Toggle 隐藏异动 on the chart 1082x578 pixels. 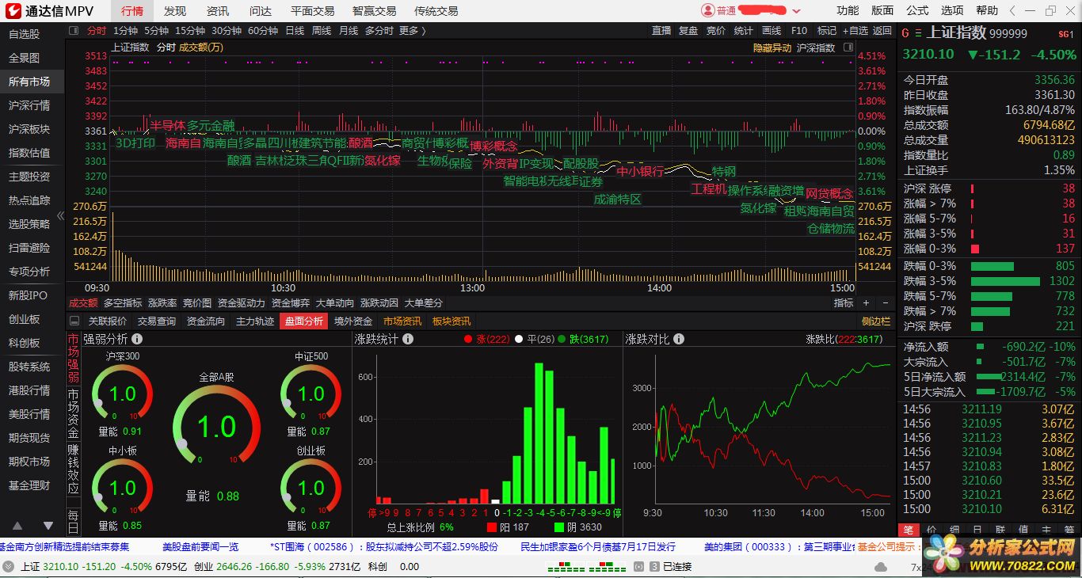771,48
